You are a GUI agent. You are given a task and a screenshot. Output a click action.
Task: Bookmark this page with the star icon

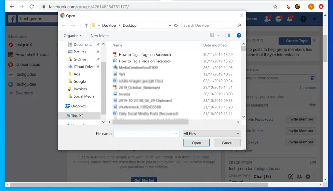[275, 7]
